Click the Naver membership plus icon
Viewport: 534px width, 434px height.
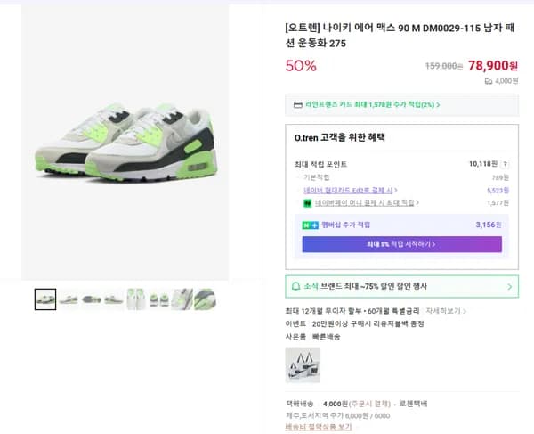(x=310, y=225)
